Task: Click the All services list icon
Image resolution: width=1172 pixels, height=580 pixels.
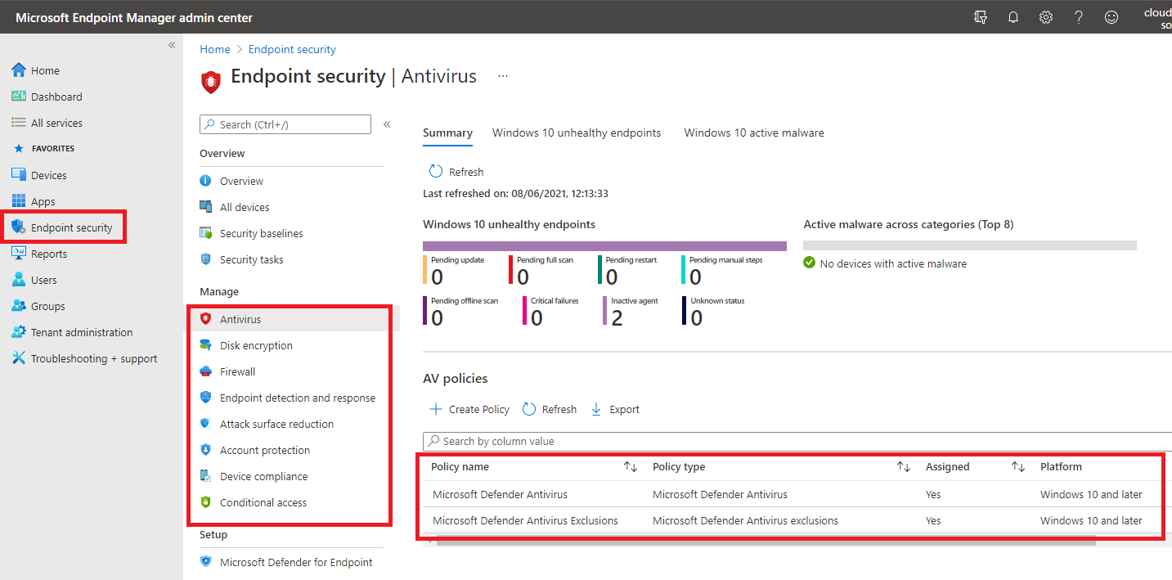Action: 19,123
